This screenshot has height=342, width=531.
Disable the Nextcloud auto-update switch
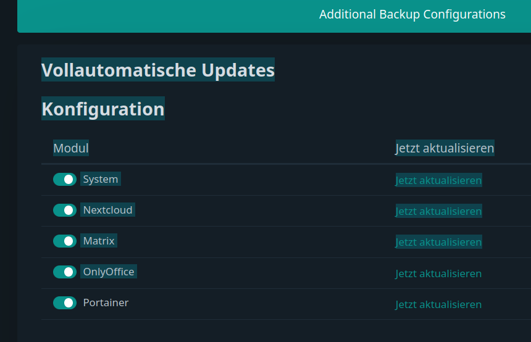(x=65, y=210)
